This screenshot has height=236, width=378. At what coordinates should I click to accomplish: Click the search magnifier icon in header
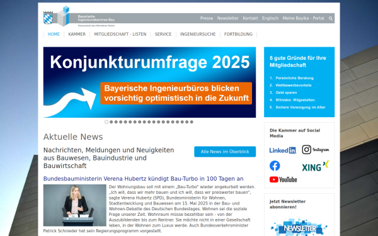click(x=331, y=18)
